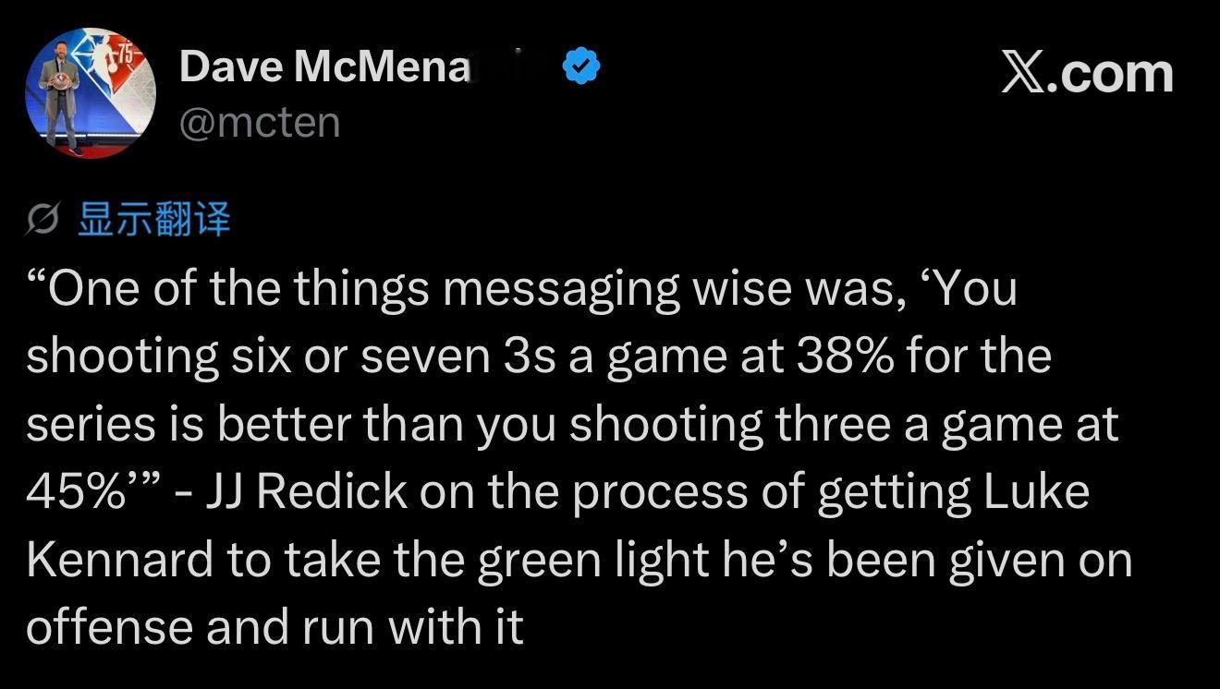The image size is (1220, 689).
Task: Click the blue verified checkmark badge
Action: pyautogui.click(x=582, y=67)
